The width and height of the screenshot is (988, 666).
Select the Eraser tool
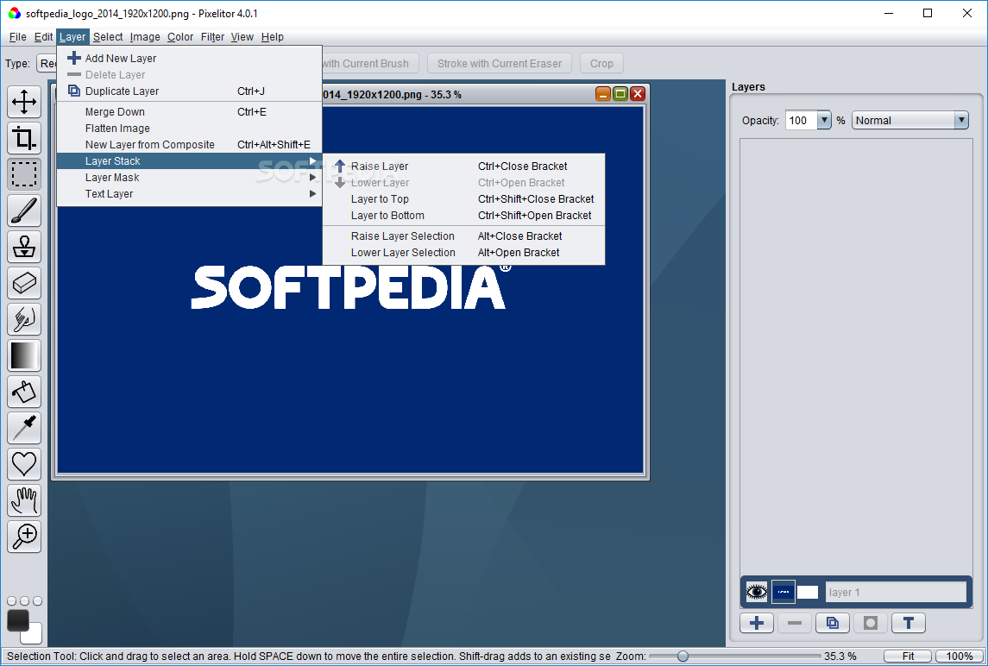click(24, 283)
